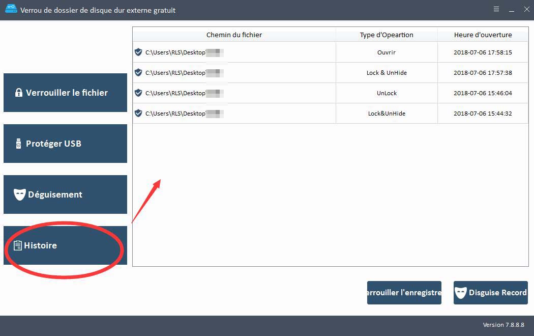Image resolution: width=534 pixels, height=336 pixels.
Task: Click the Lock & UnHide operation cell
Action: 387,73
